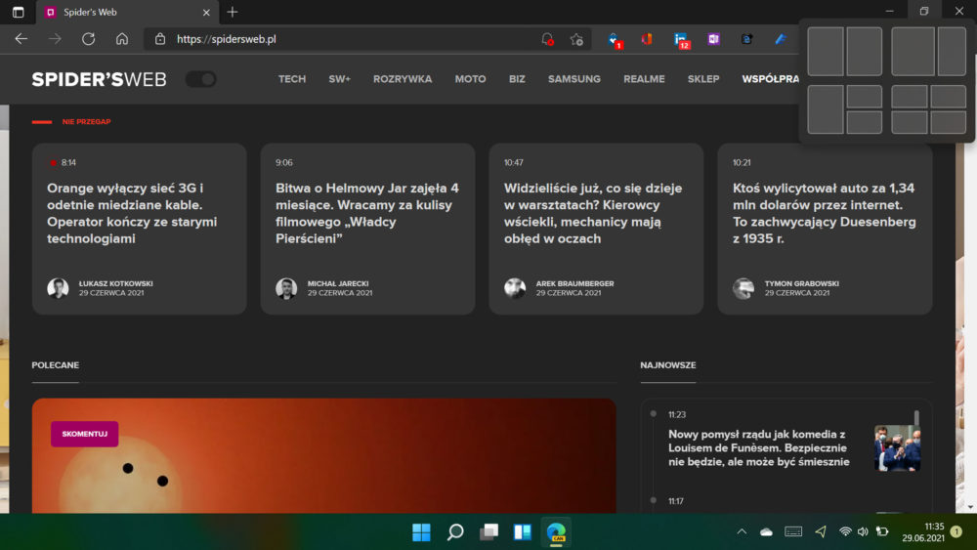Go back to the previous page
Image resolution: width=977 pixels, height=550 pixels.
tap(21, 39)
